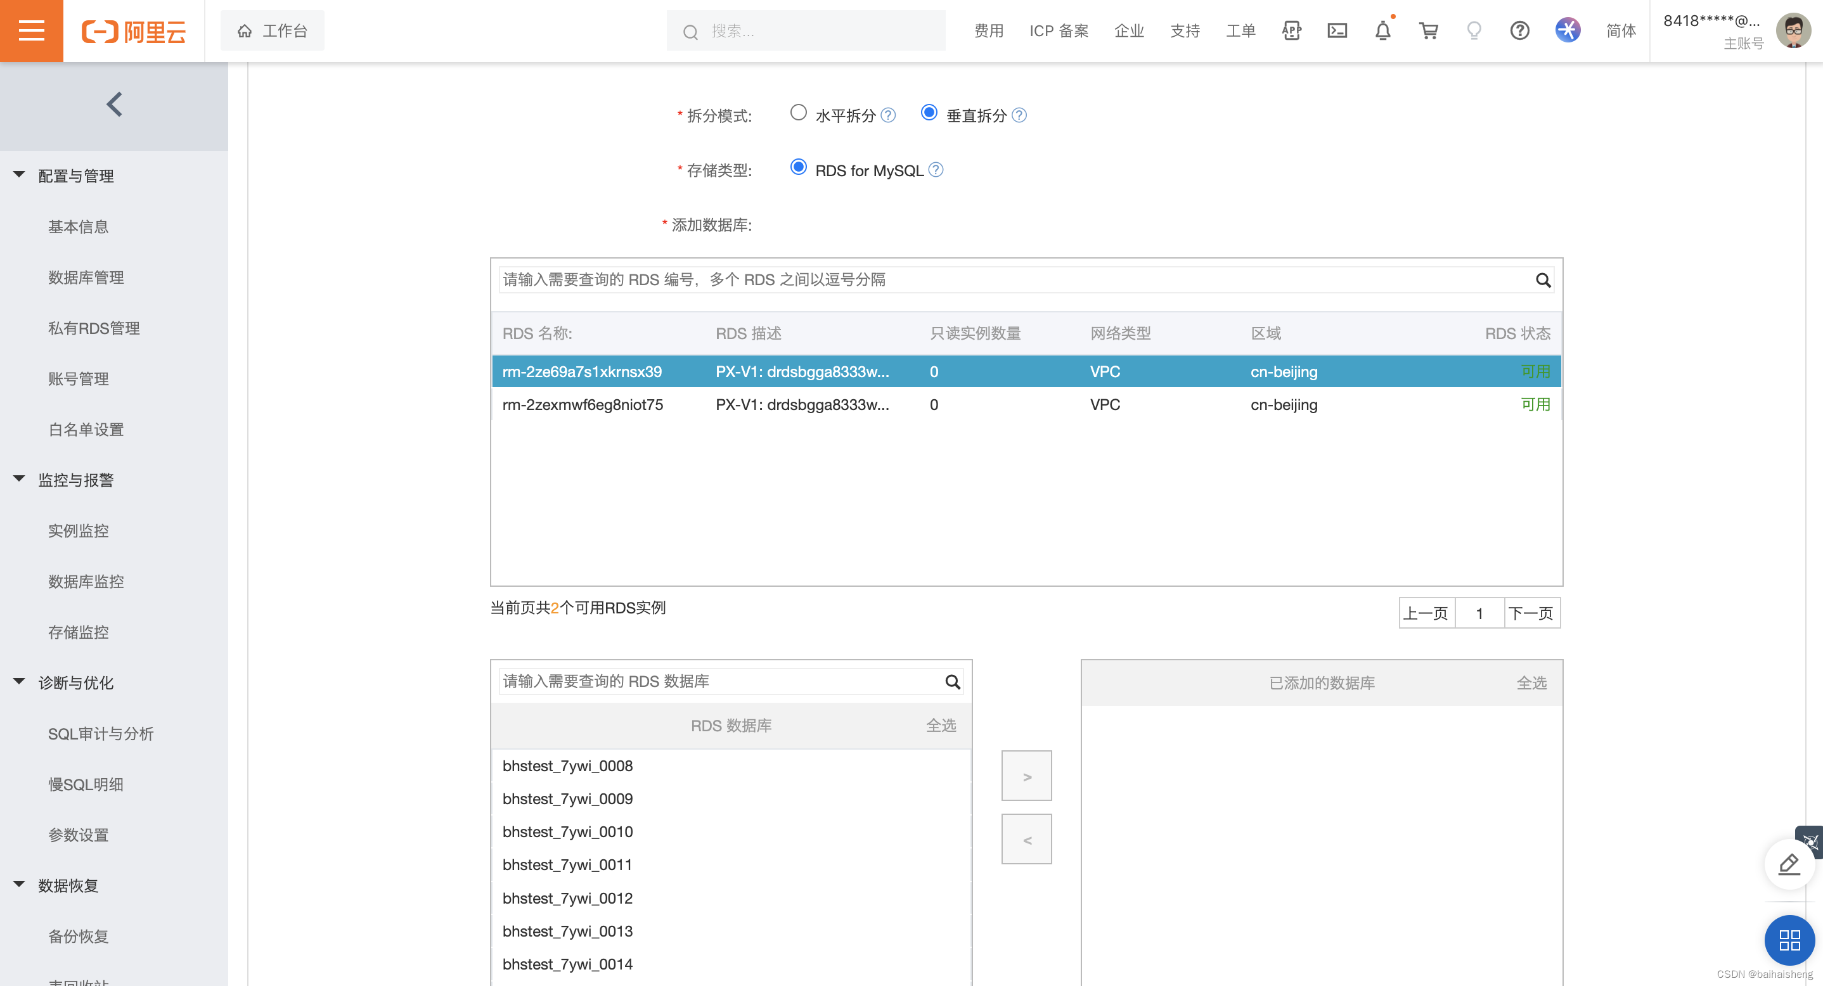Open the orange hamburger menu

click(31, 30)
